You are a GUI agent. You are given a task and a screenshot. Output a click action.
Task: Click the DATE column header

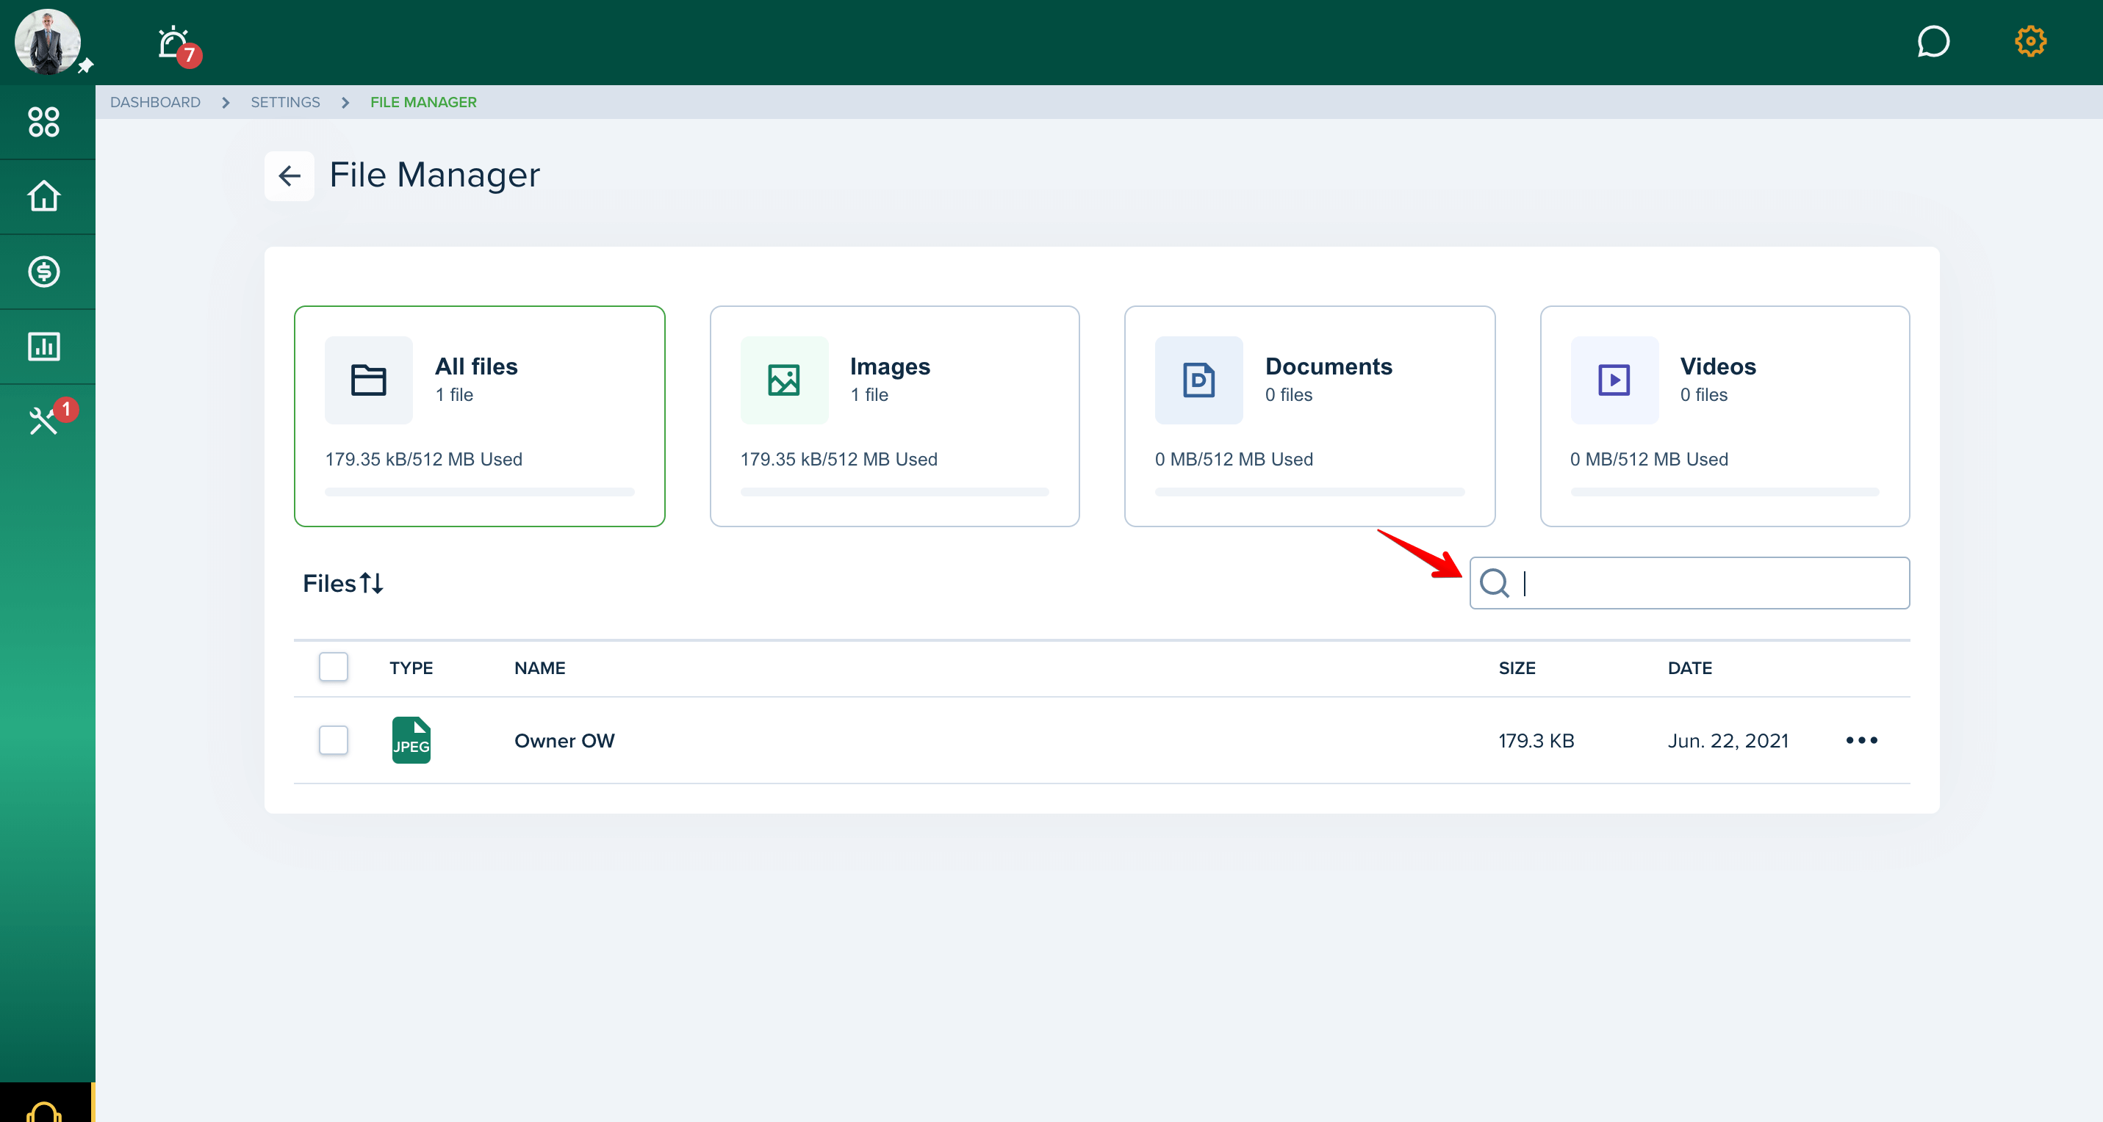pos(1689,667)
